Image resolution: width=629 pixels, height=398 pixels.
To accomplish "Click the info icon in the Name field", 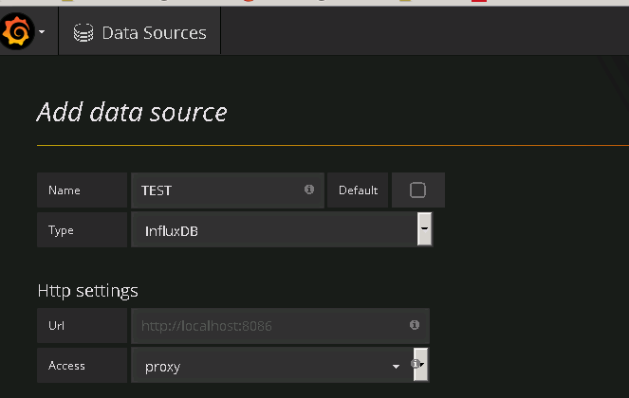I will tap(309, 190).
